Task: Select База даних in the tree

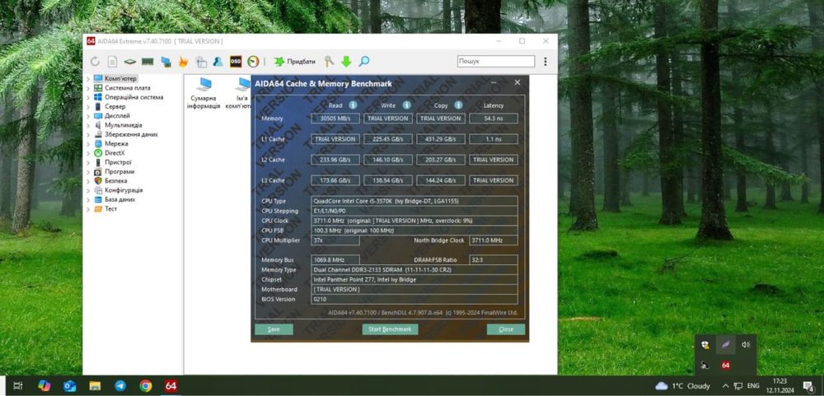Action: pos(119,200)
